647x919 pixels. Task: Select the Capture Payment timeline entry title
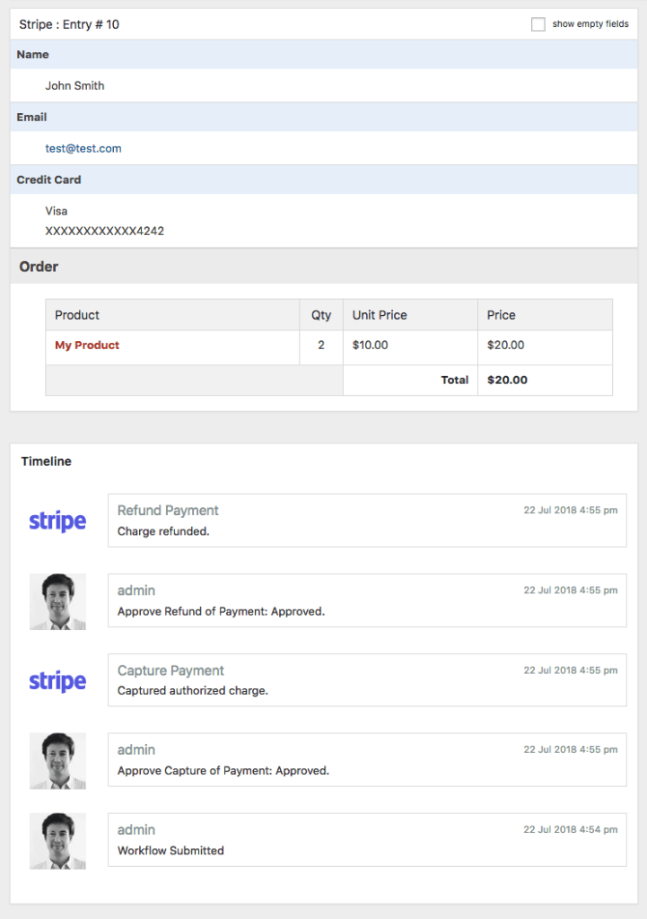pyautogui.click(x=170, y=670)
